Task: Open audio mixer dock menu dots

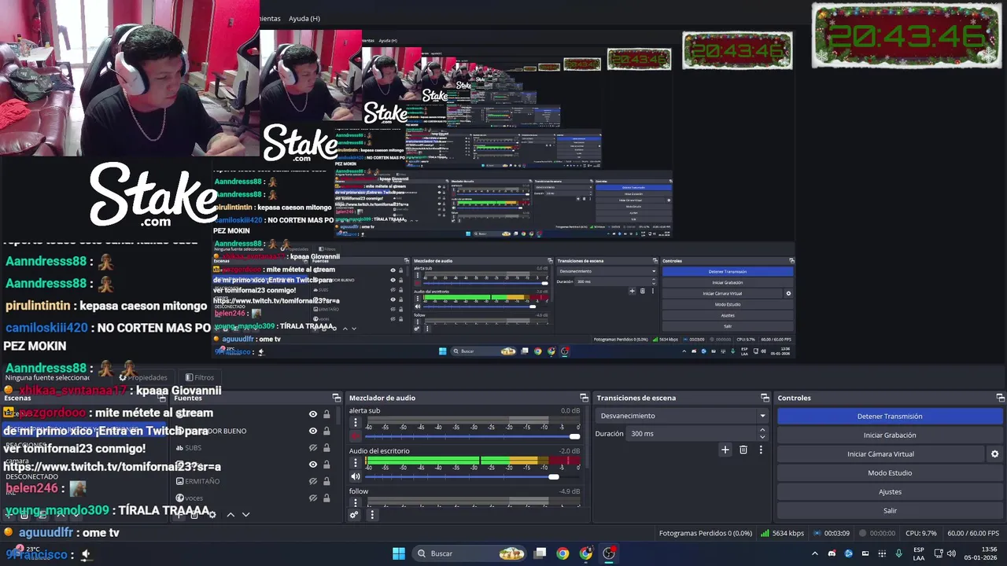Action: click(372, 515)
